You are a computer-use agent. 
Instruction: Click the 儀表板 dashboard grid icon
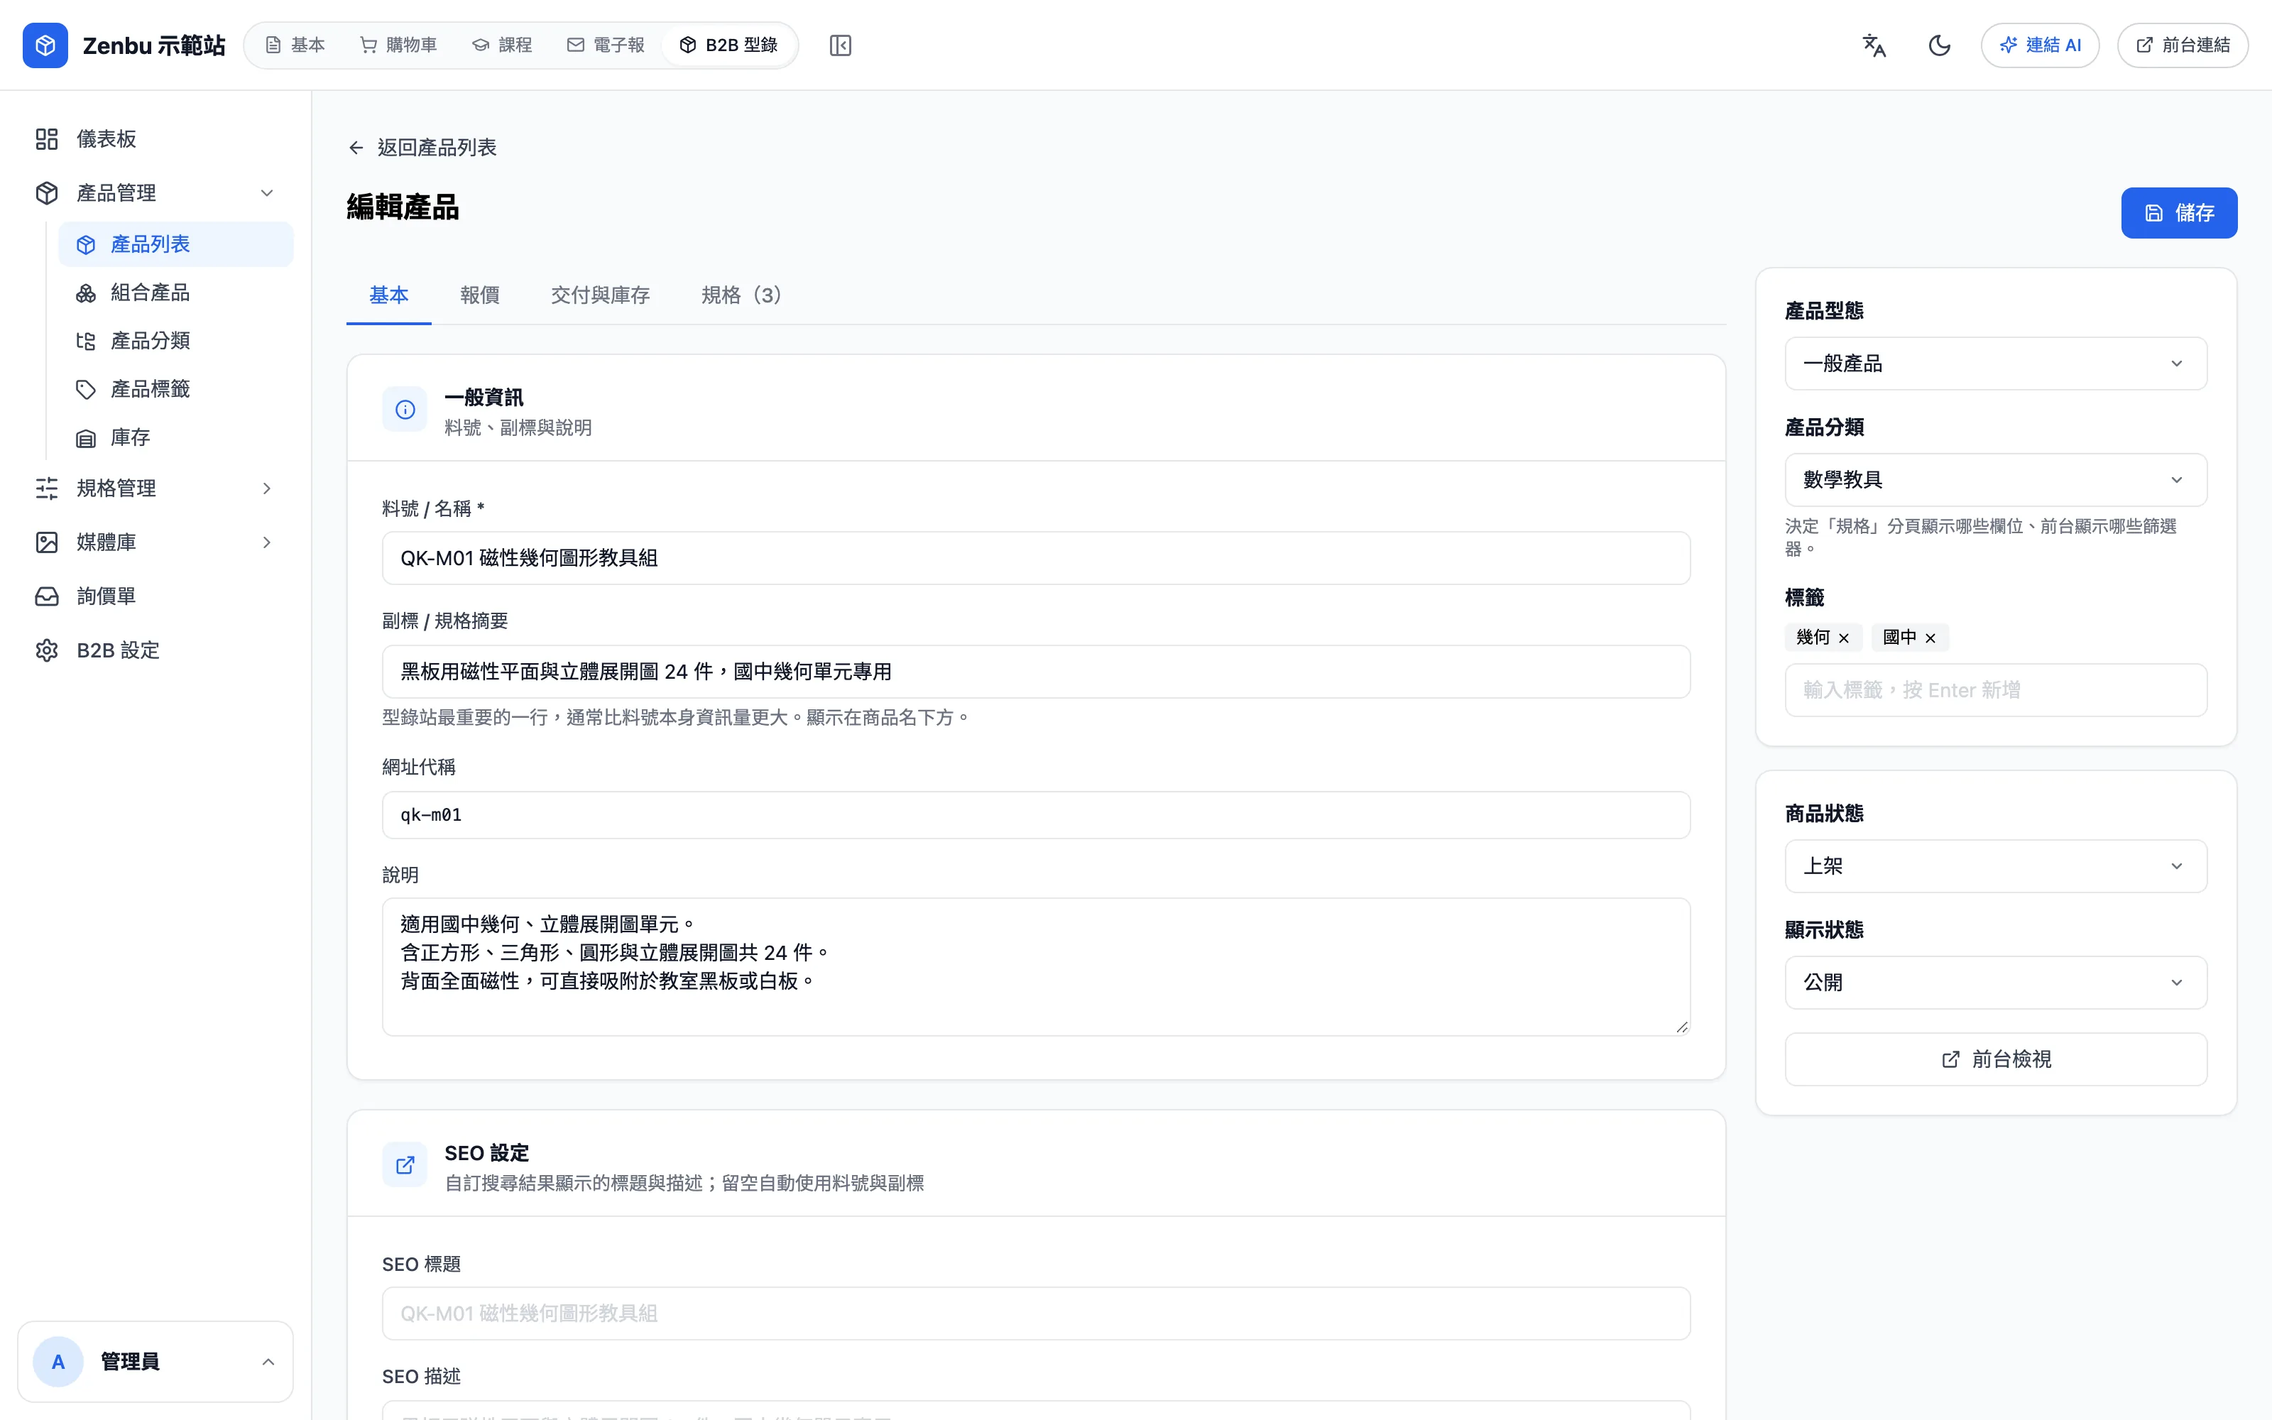(47, 139)
